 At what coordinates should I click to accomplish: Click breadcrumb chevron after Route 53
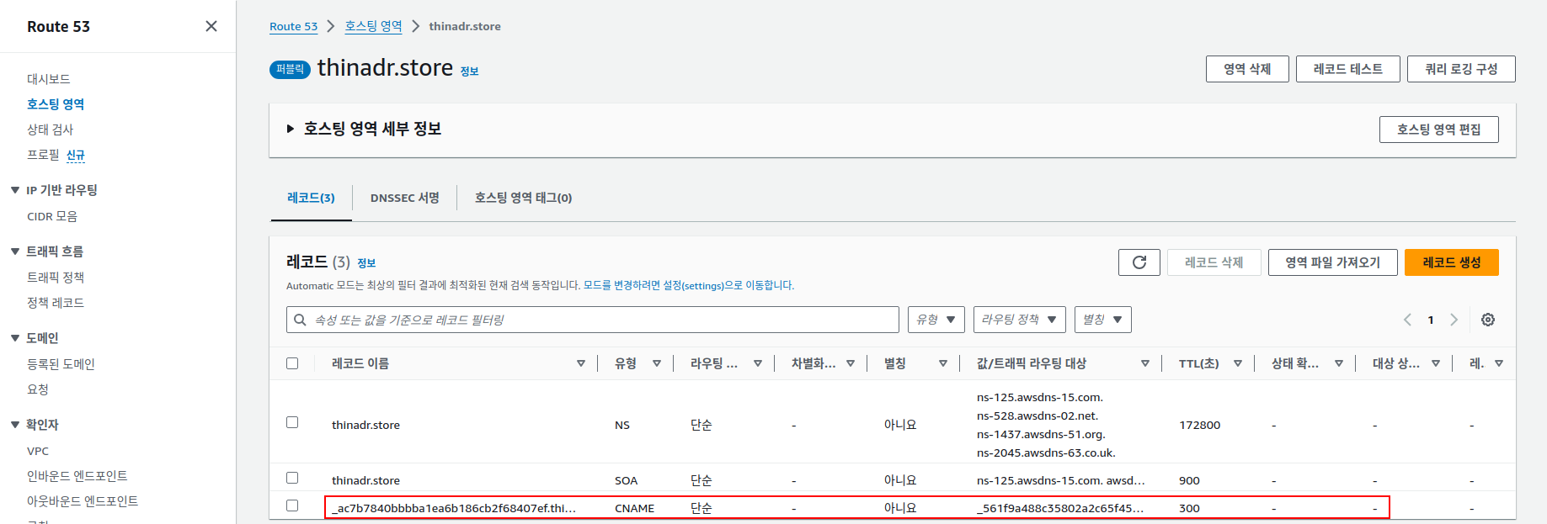[331, 26]
